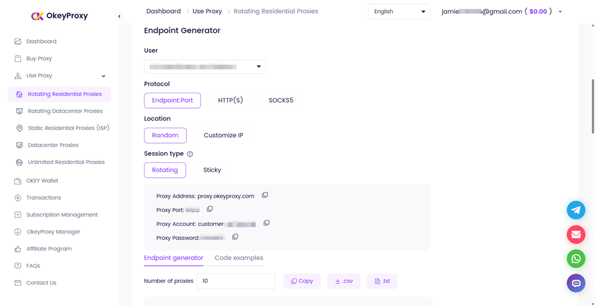
Task: Open the English language dropdown
Action: tap(399, 12)
